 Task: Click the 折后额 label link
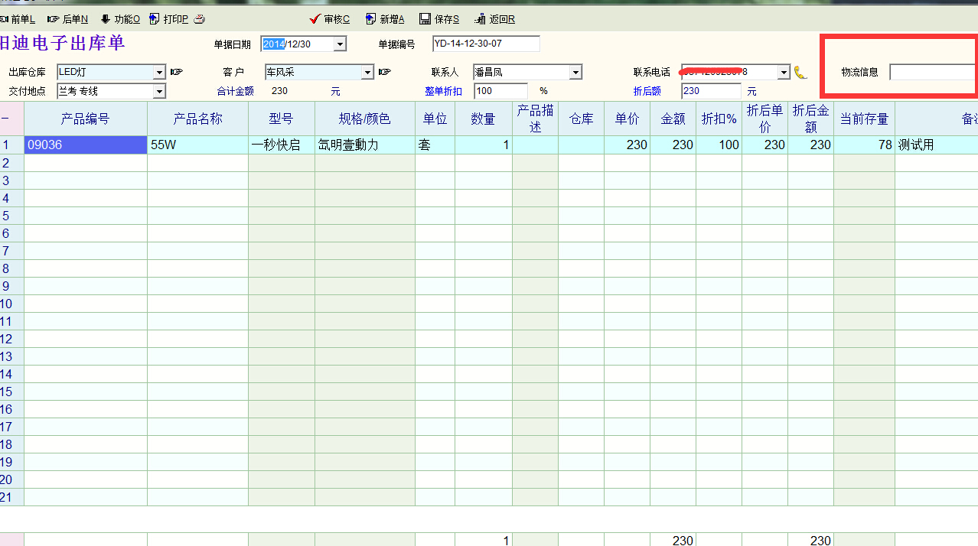(x=647, y=91)
